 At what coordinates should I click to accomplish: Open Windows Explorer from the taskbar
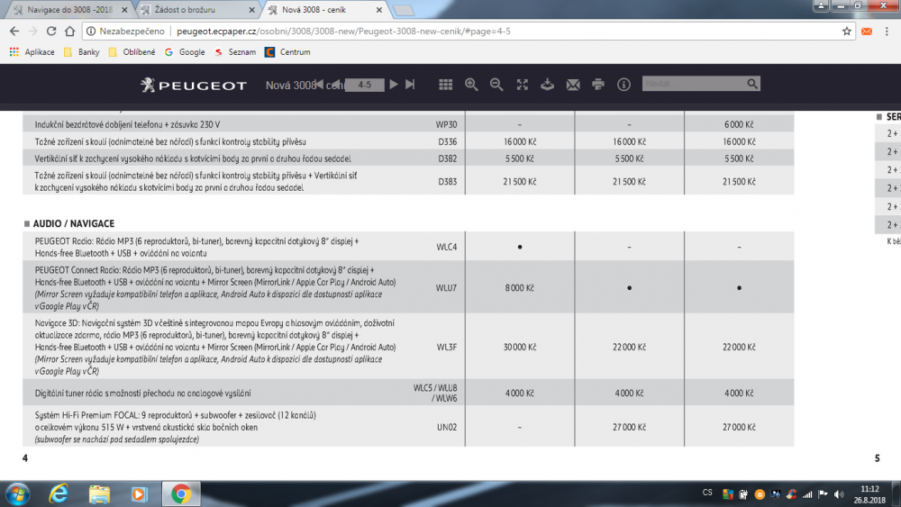(99, 493)
